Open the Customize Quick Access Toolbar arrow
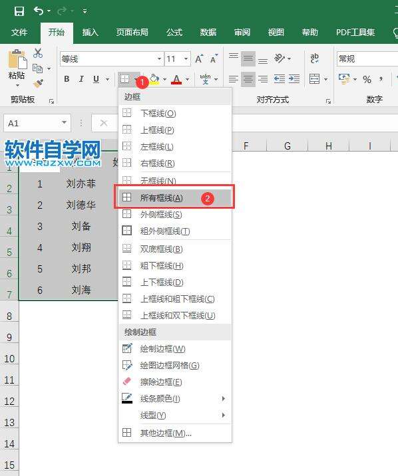This screenshot has width=398, height=476. (85, 11)
